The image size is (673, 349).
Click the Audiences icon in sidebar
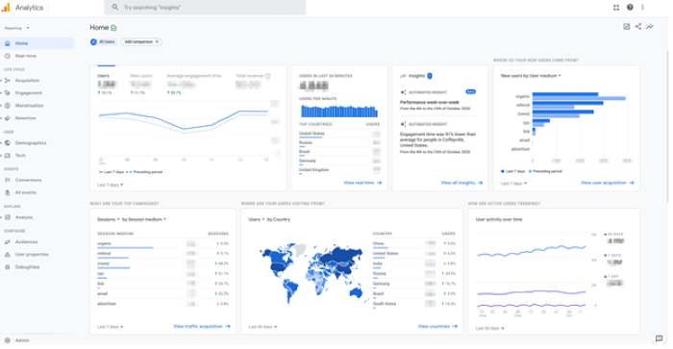[x=8, y=242]
